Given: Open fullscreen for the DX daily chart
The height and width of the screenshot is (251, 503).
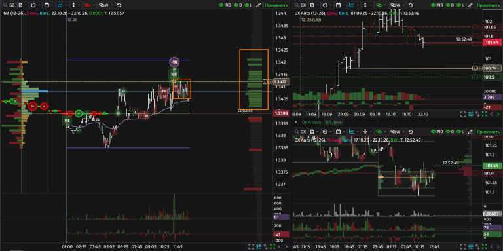Looking at the screenshot, I should [463, 114].
